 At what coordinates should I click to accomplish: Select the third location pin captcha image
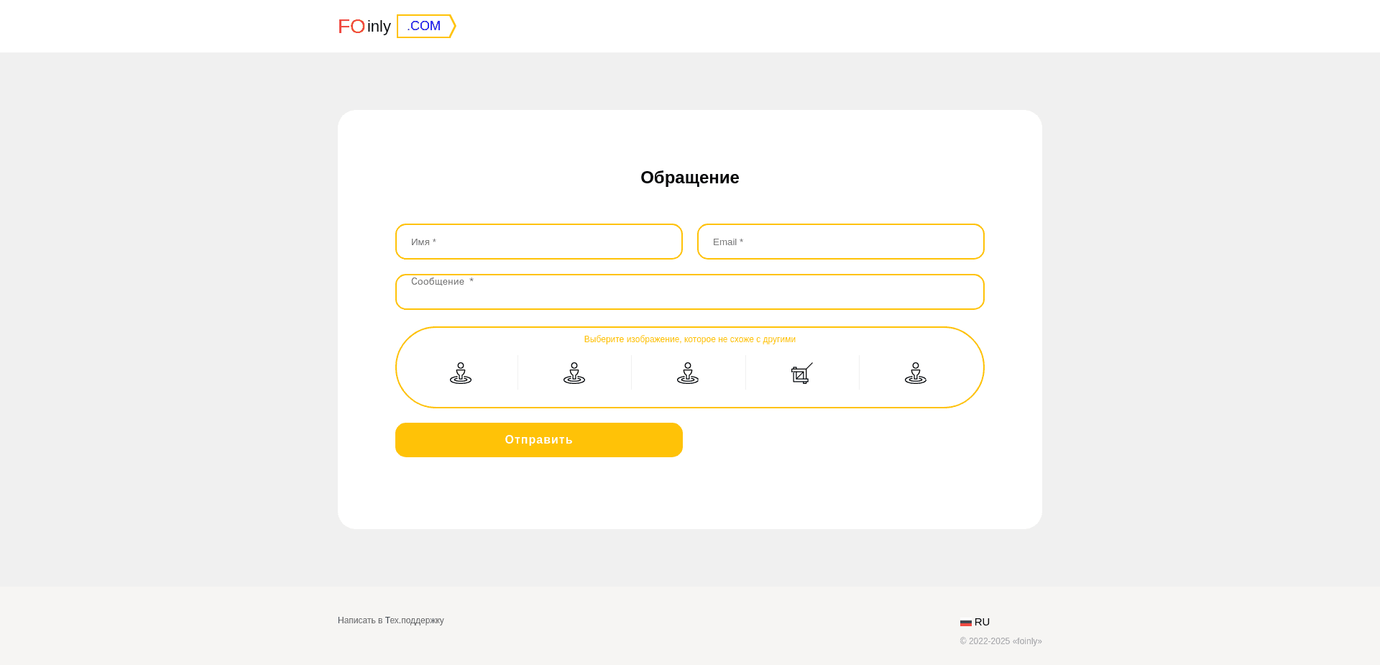(688, 372)
